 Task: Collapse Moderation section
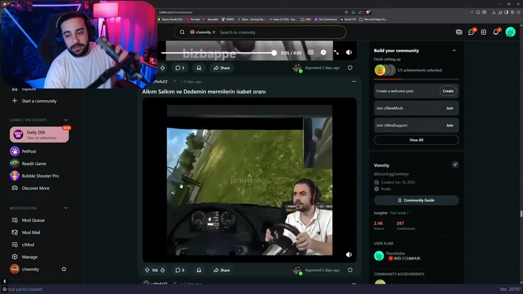66,208
